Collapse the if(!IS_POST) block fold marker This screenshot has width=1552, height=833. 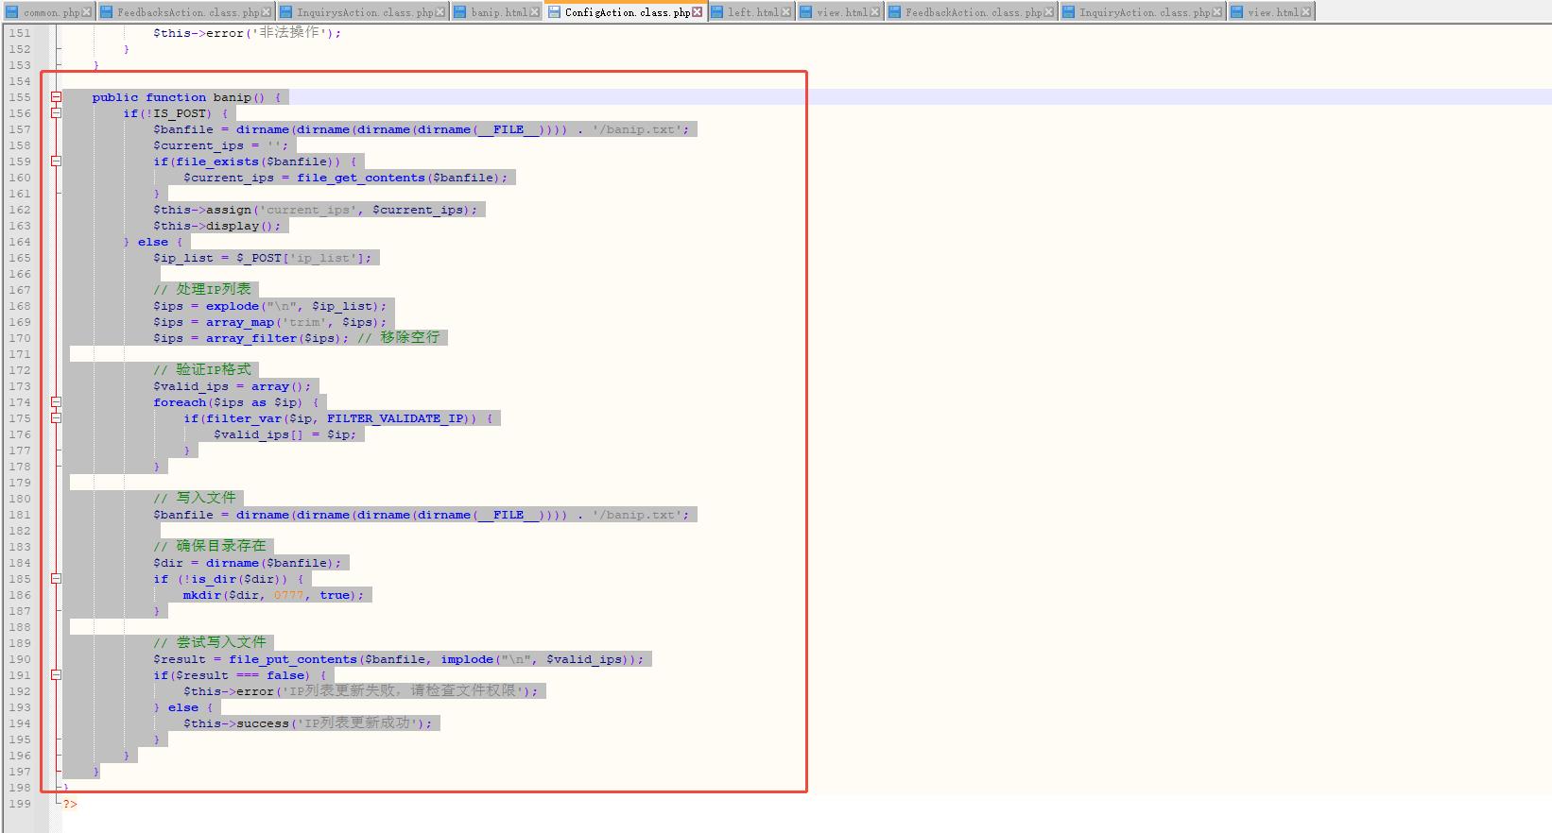[x=57, y=113]
